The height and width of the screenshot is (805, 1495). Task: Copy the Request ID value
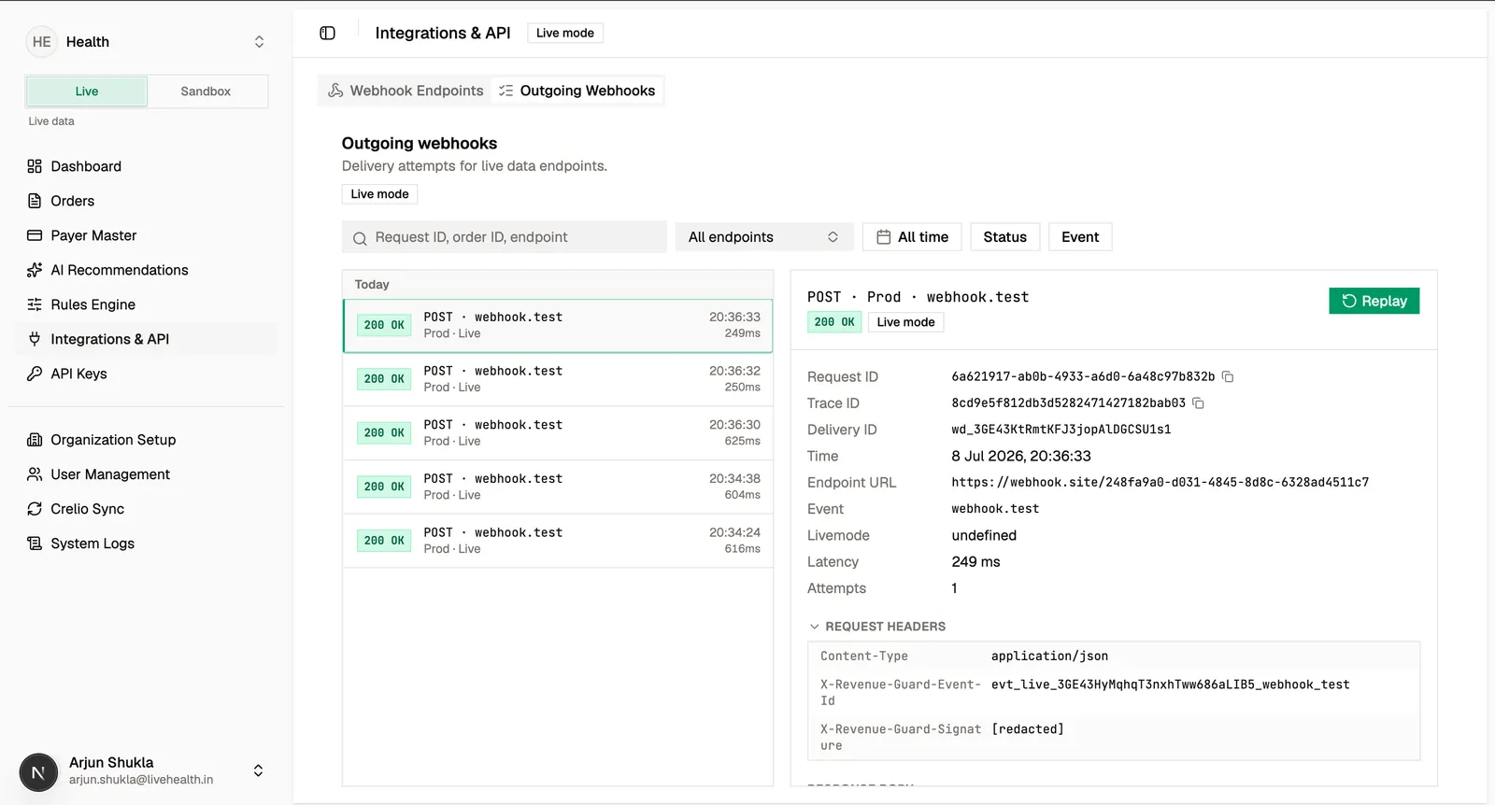(x=1228, y=376)
